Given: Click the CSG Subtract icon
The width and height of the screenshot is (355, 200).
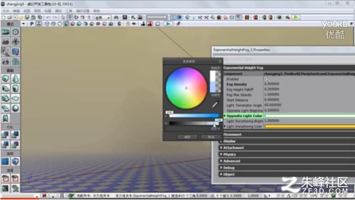Looking at the screenshot, I should [16, 135].
